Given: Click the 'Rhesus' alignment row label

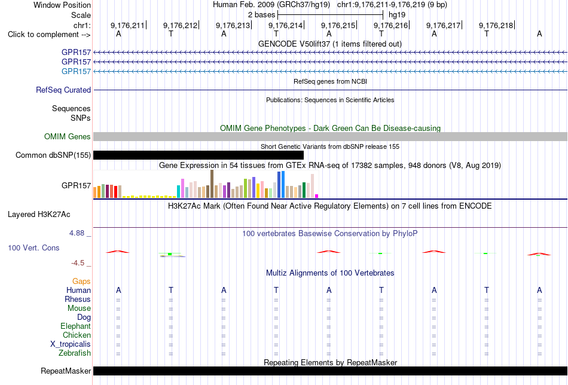Looking at the screenshot, I should pyautogui.click(x=78, y=299).
